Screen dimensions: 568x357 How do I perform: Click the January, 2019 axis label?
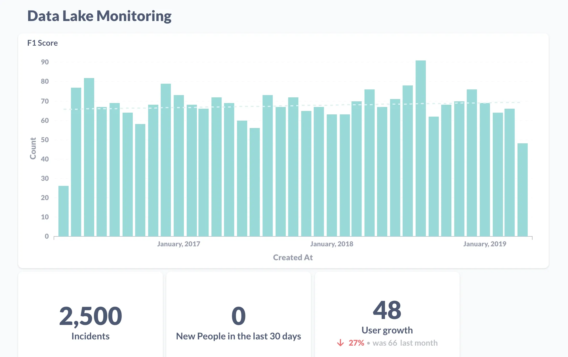[x=485, y=244]
